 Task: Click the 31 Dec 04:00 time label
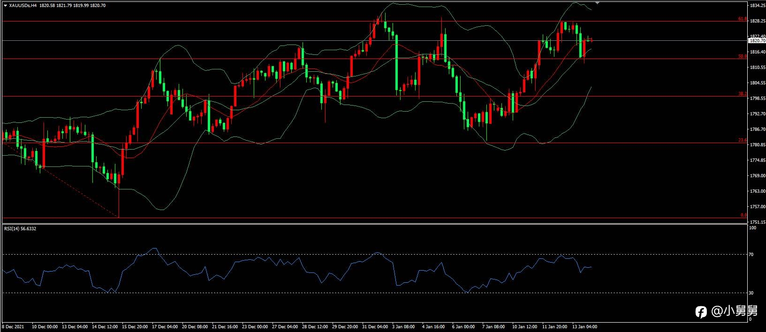click(x=375, y=326)
